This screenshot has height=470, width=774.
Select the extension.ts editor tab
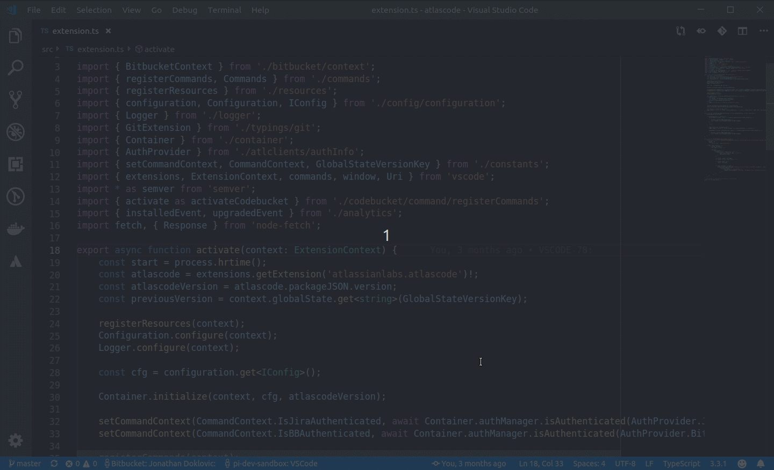coord(75,31)
